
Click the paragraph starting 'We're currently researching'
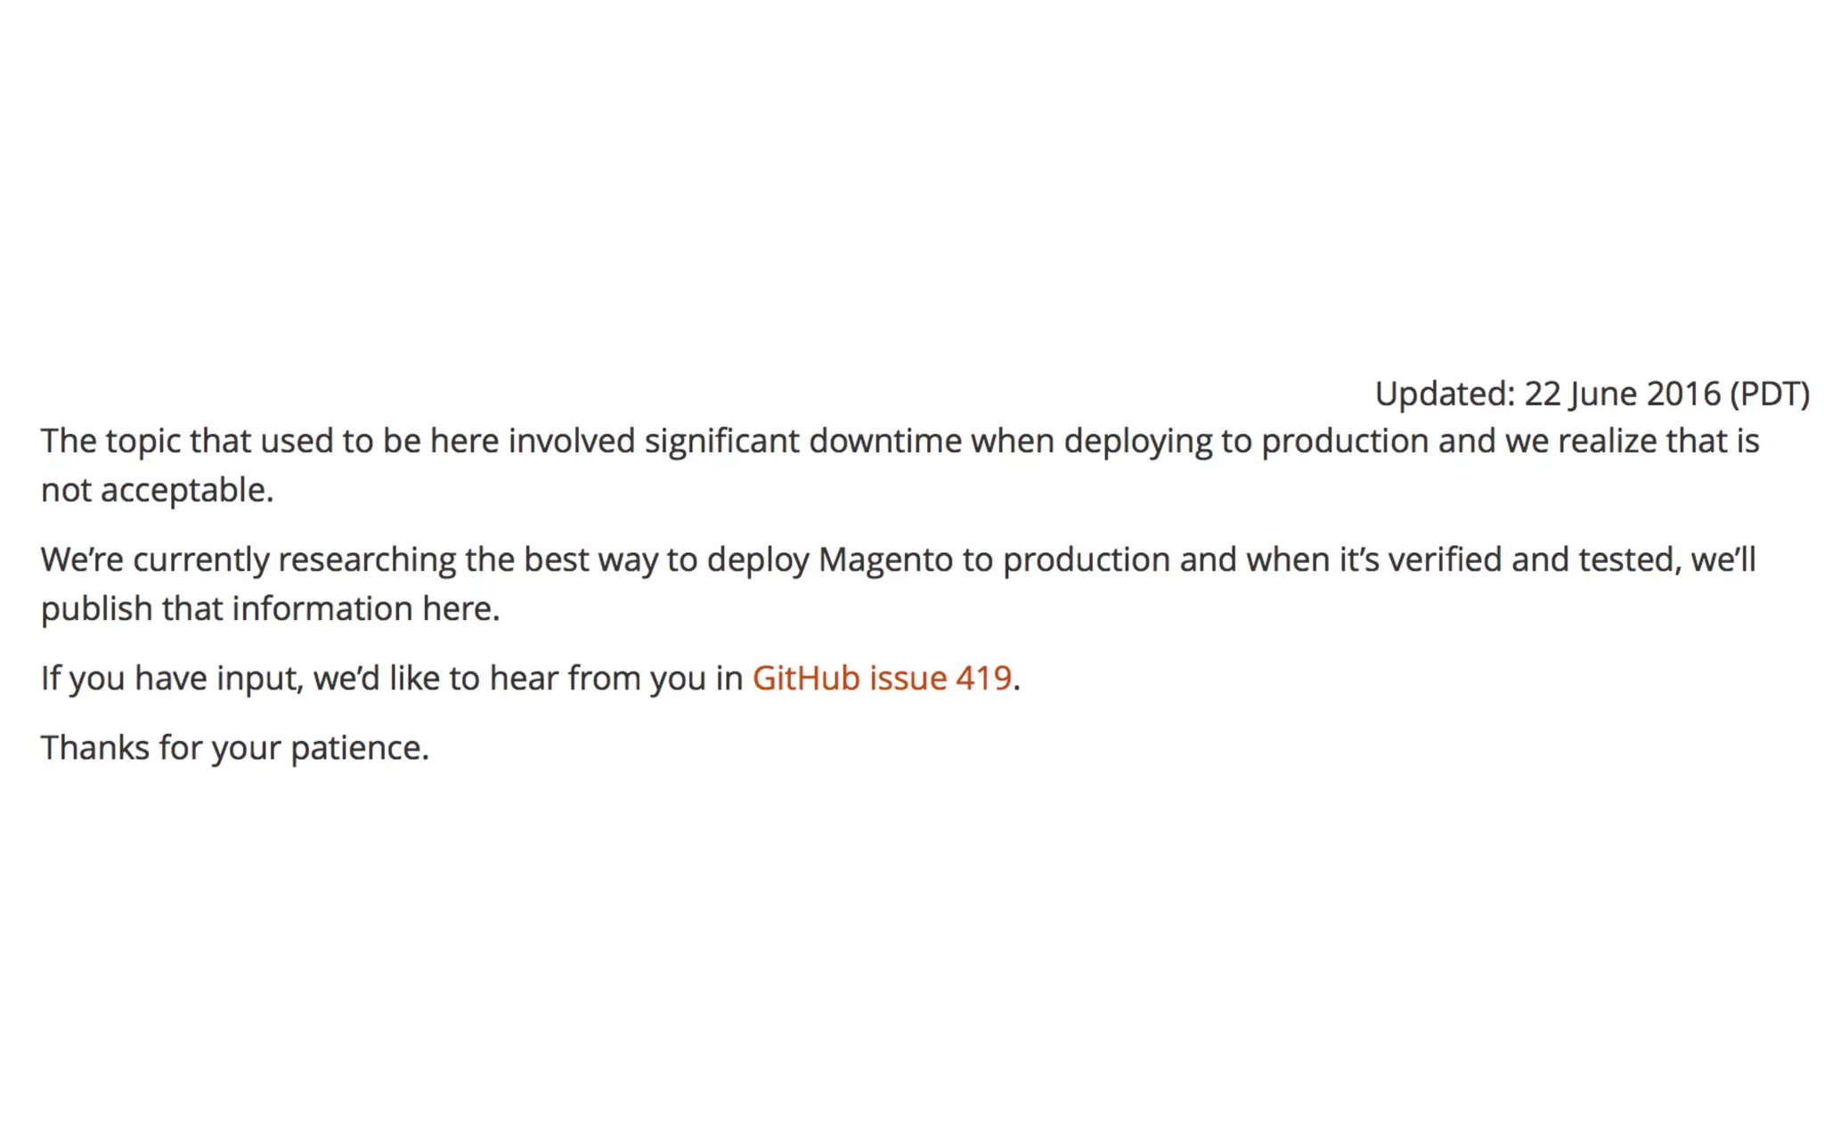tap(899, 583)
